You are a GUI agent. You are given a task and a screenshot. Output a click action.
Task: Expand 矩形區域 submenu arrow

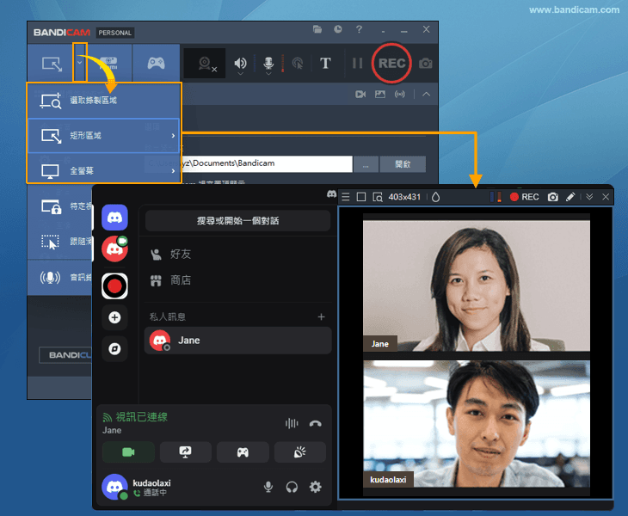click(173, 136)
